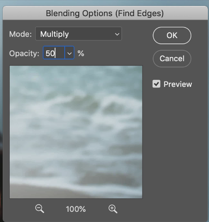Click the center of the wave preview image
Viewport: 209px width, 222px height.
point(76,132)
